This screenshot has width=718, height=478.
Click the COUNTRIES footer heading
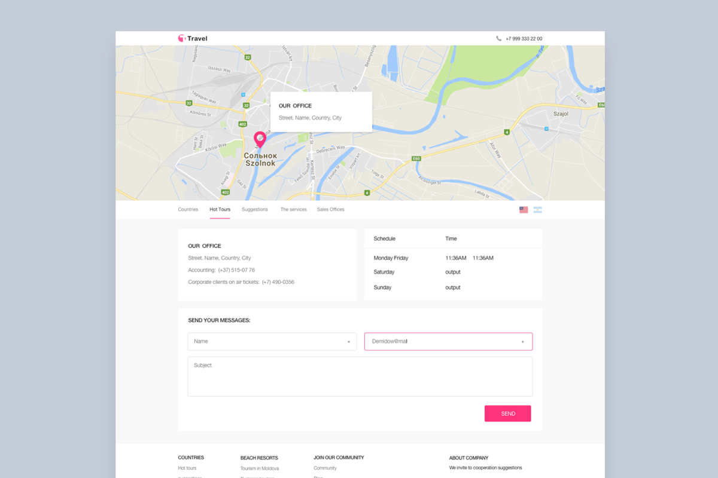click(191, 458)
